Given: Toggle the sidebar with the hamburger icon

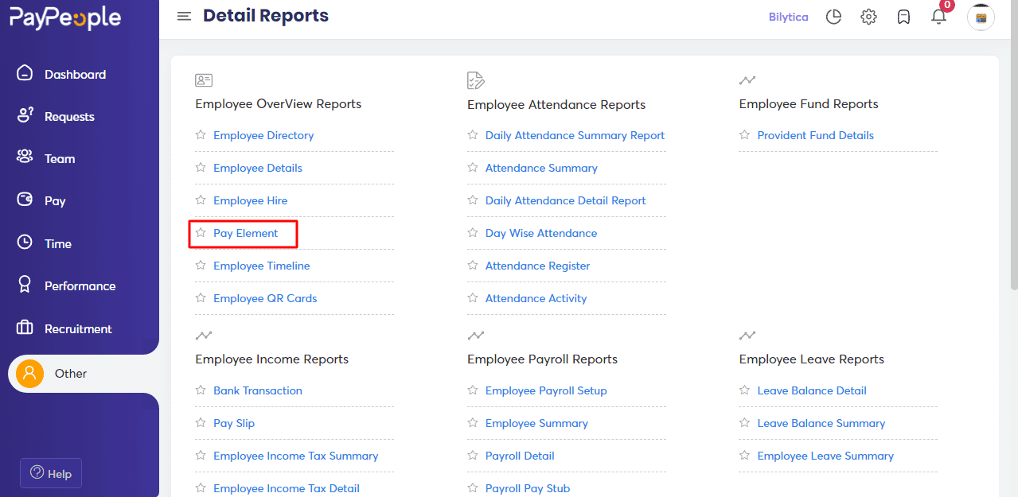Looking at the screenshot, I should [184, 16].
